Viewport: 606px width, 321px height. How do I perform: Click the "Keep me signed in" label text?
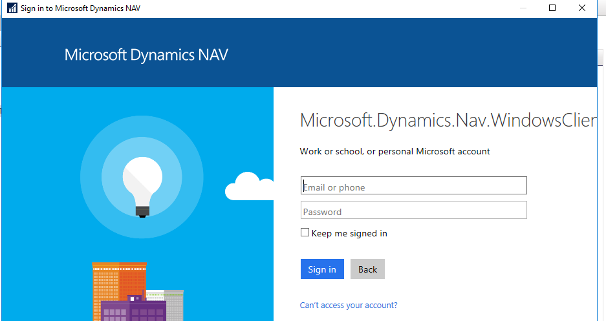[349, 233]
